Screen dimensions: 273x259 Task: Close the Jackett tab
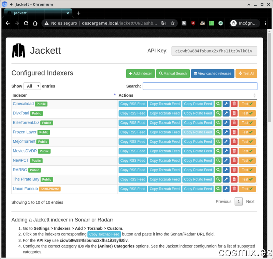(x=68, y=13)
